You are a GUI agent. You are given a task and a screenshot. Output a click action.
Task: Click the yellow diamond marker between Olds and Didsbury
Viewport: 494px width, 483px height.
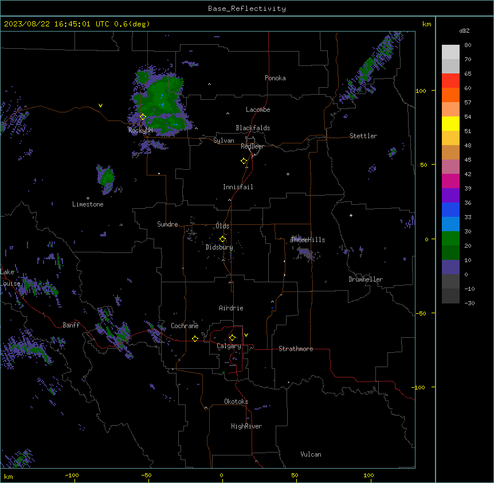(x=222, y=239)
